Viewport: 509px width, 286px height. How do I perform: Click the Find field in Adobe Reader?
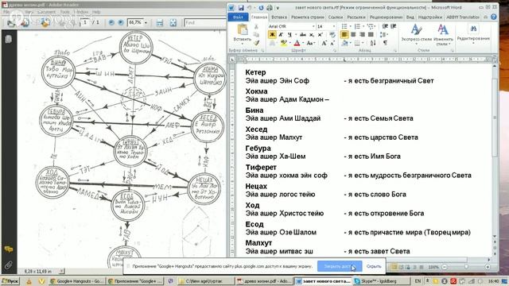(204, 22)
